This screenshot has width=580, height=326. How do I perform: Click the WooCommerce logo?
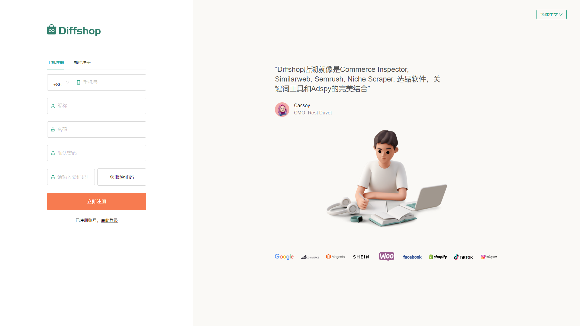[387, 257]
